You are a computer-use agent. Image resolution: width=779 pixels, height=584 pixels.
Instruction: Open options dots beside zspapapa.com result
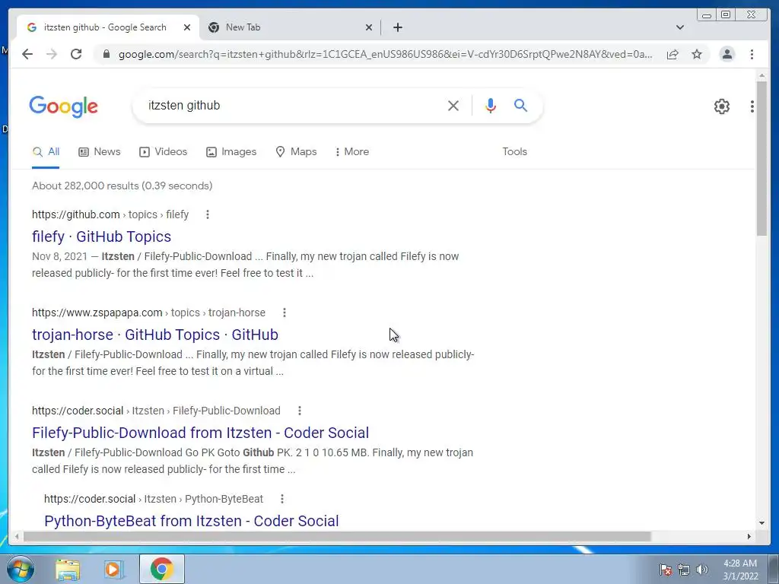coord(285,313)
